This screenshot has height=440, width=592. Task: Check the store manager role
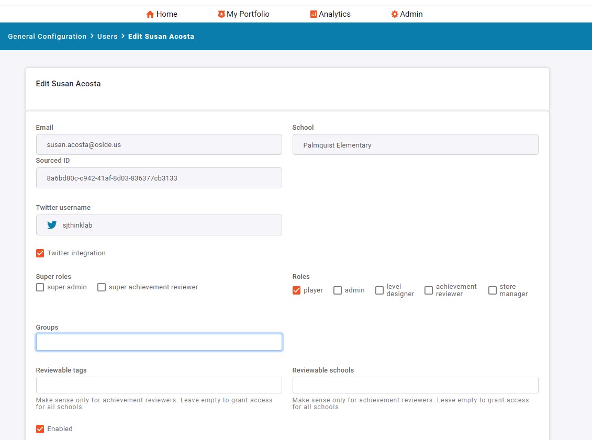pyautogui.click(x=492, y=290)
